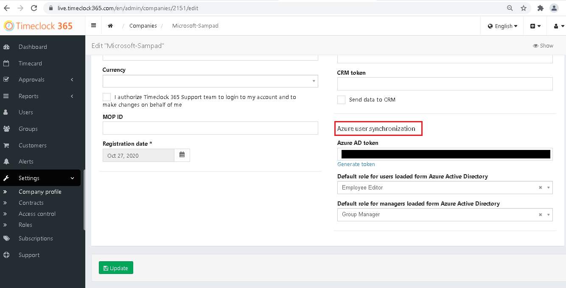Open the Currency dropdown
This screenshot has width=566, height=288.
tap(210, 81)
